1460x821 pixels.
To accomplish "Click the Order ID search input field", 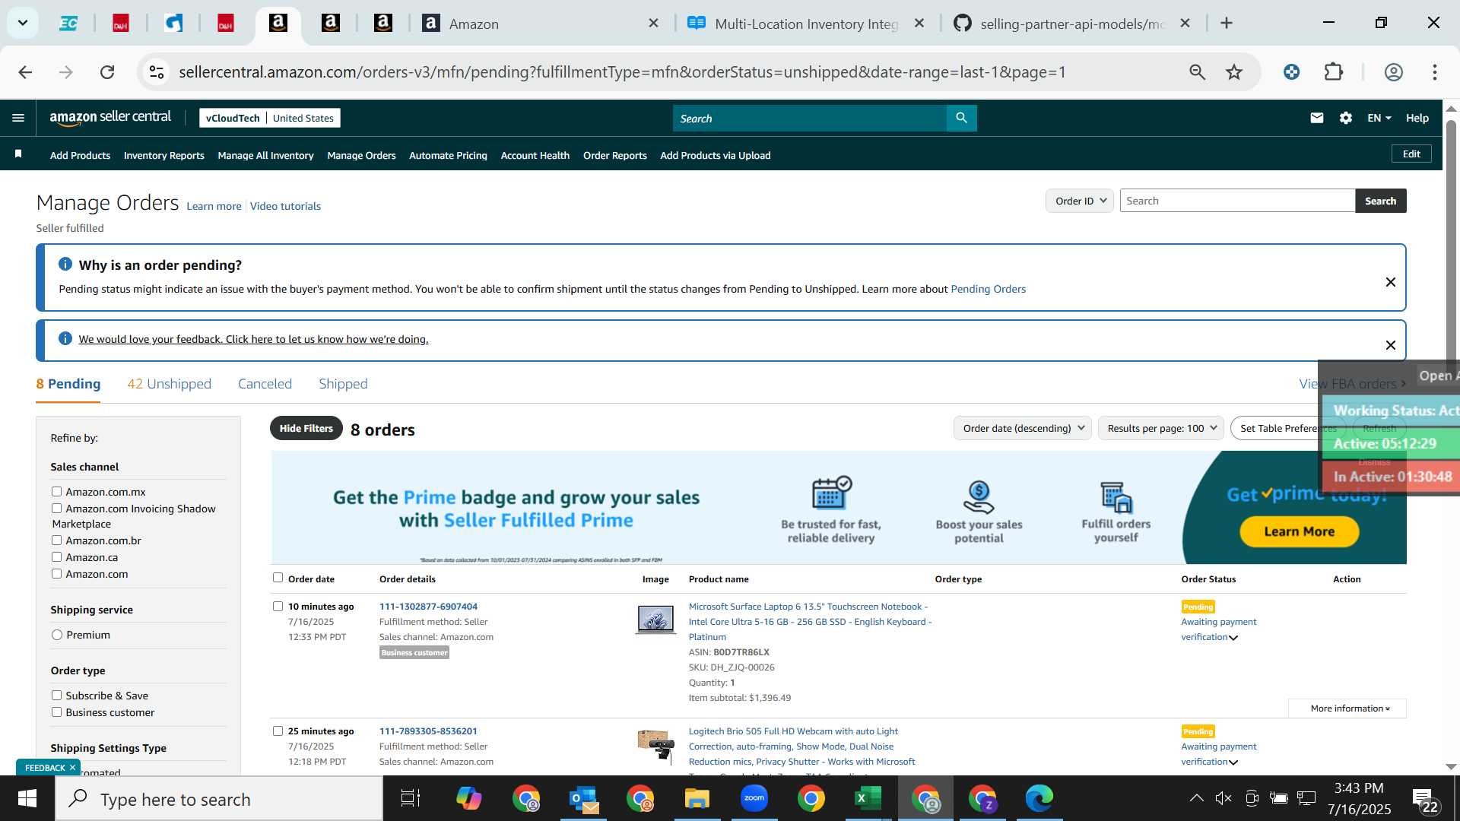I will tap(1237, 201).
